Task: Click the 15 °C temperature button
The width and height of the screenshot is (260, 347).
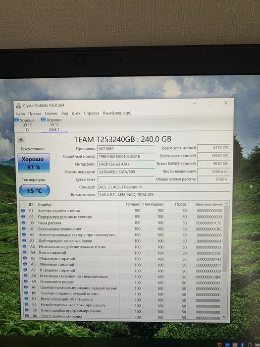Action: coord(35,190)
